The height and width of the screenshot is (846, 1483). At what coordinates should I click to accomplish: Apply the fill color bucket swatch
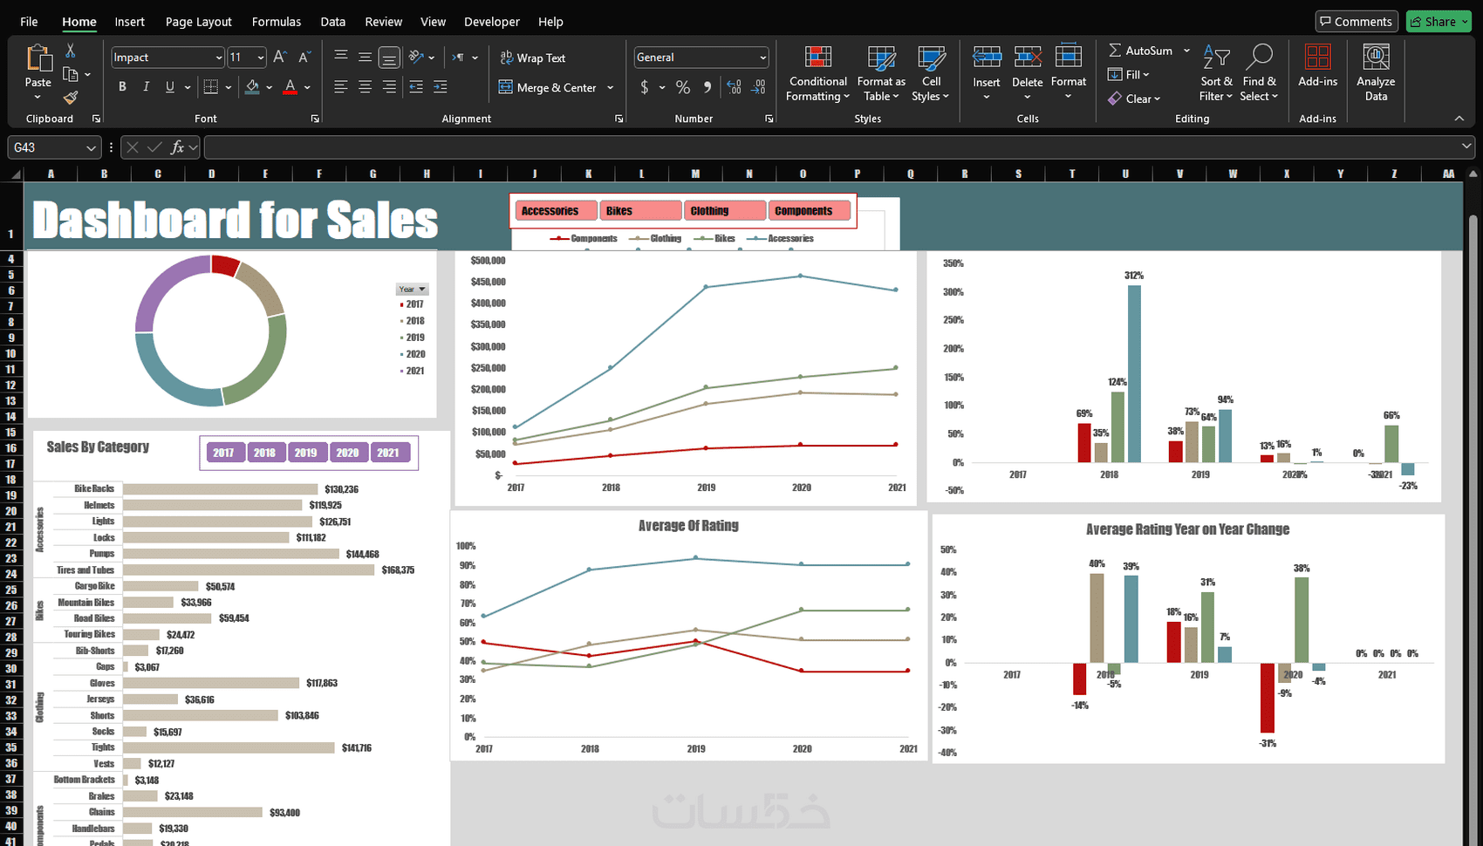(252, 86)
